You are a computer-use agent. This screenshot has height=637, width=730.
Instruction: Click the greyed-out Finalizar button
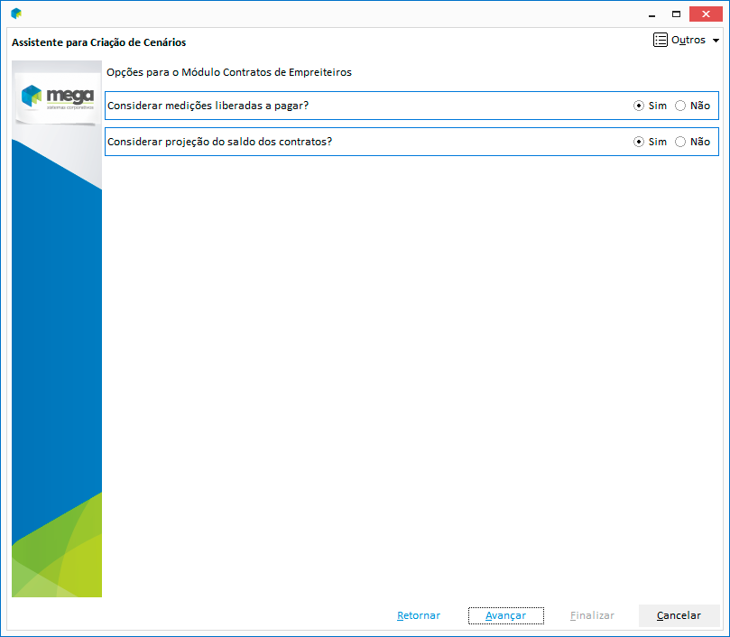coord(592,615)
